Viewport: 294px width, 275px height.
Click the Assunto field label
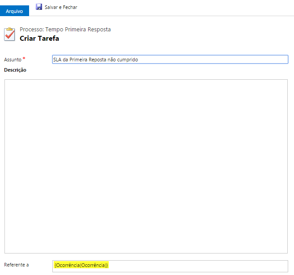13,60
